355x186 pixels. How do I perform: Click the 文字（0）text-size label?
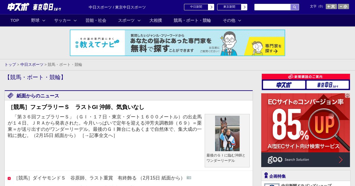317,6
